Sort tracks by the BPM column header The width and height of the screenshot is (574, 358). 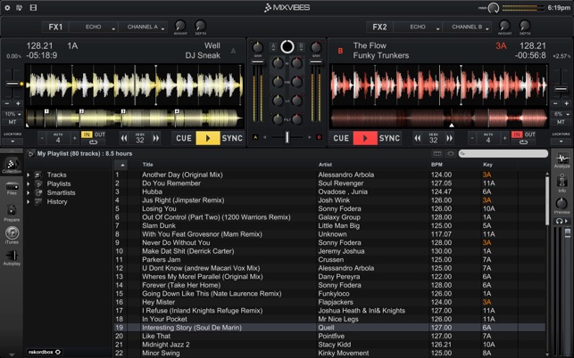[437, 165]
